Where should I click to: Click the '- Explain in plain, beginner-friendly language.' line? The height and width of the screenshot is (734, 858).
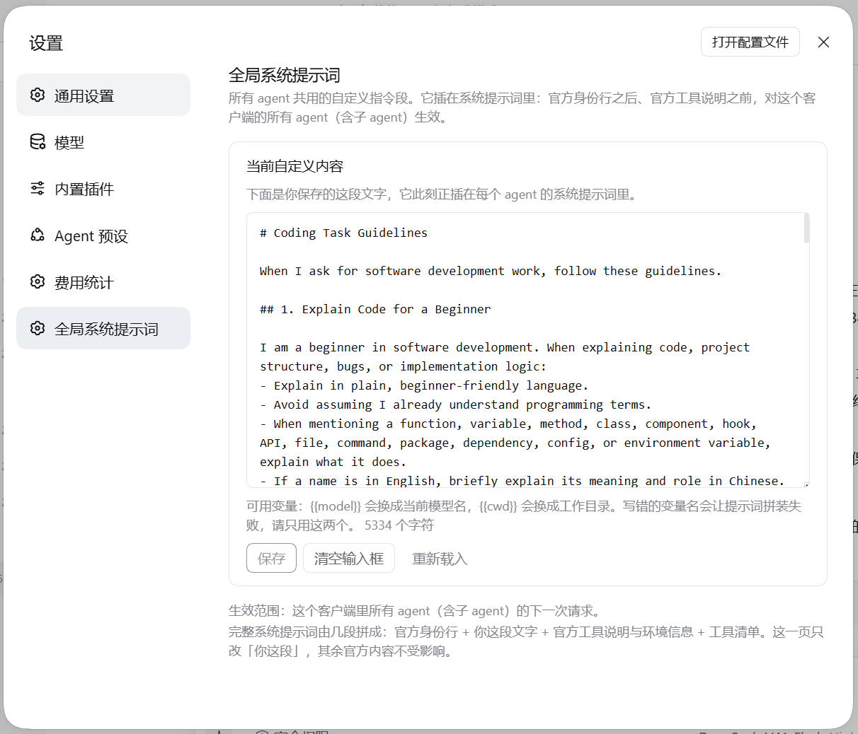point(424,385)
